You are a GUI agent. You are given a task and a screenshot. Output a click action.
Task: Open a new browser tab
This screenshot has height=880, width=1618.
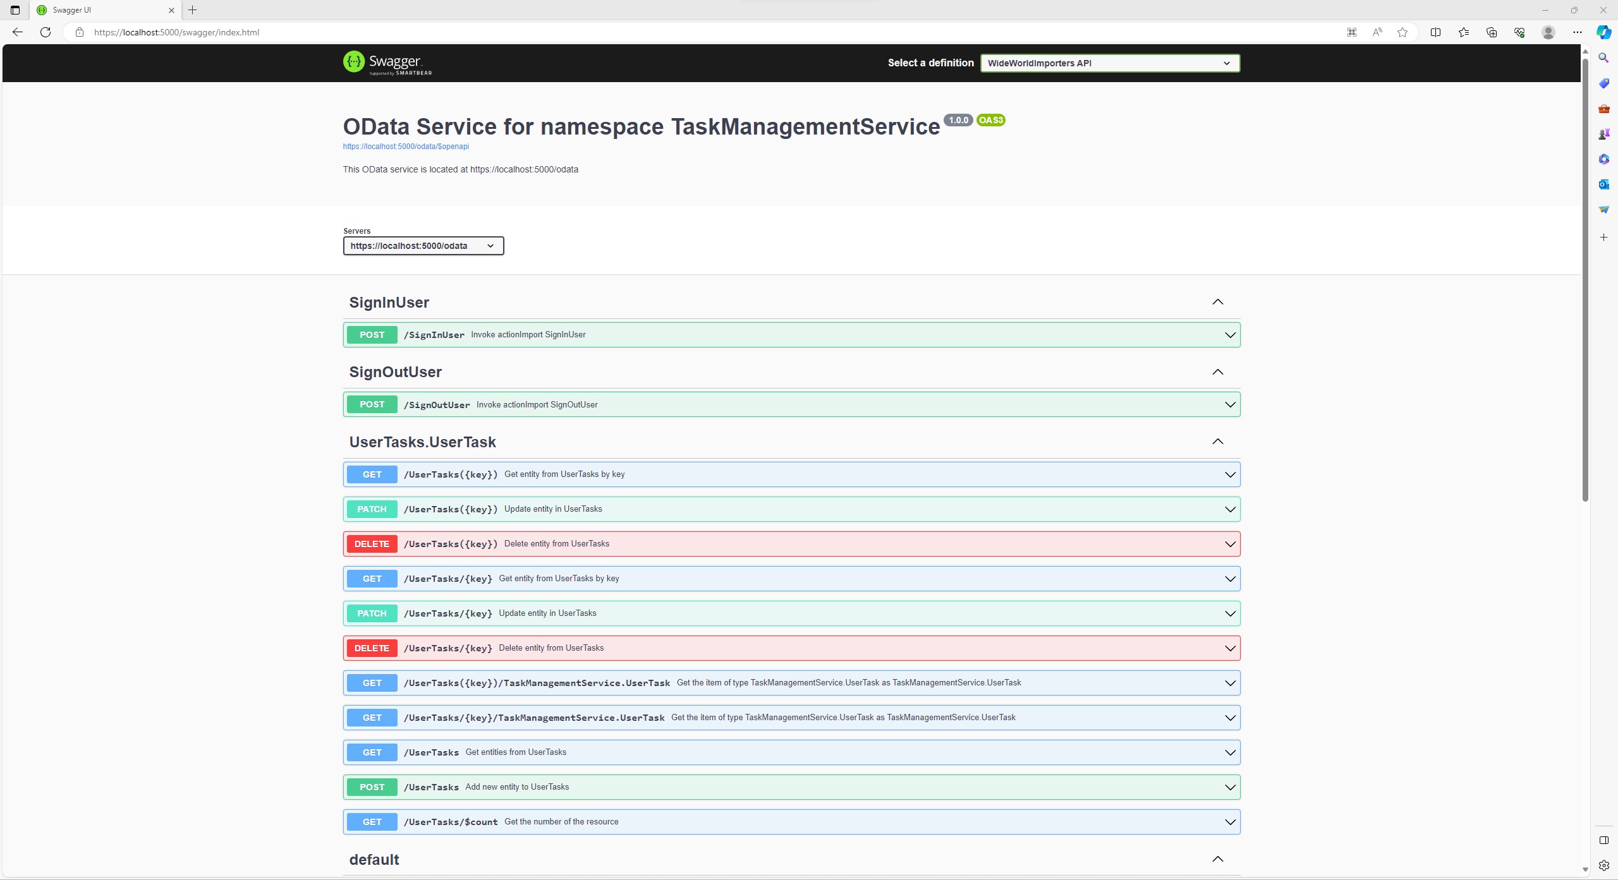(193, 10)
